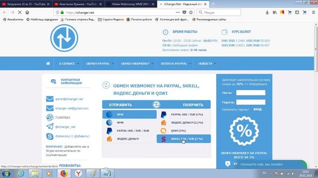Open Windows Explorer folder taskbar icon
This screenshot has height=178, width=318.
[35, 174]
